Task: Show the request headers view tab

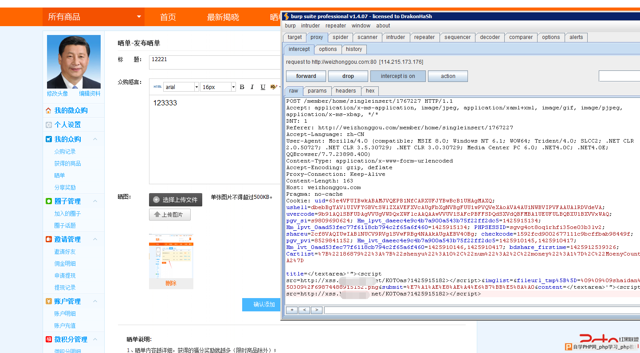Action: (346, 91)
